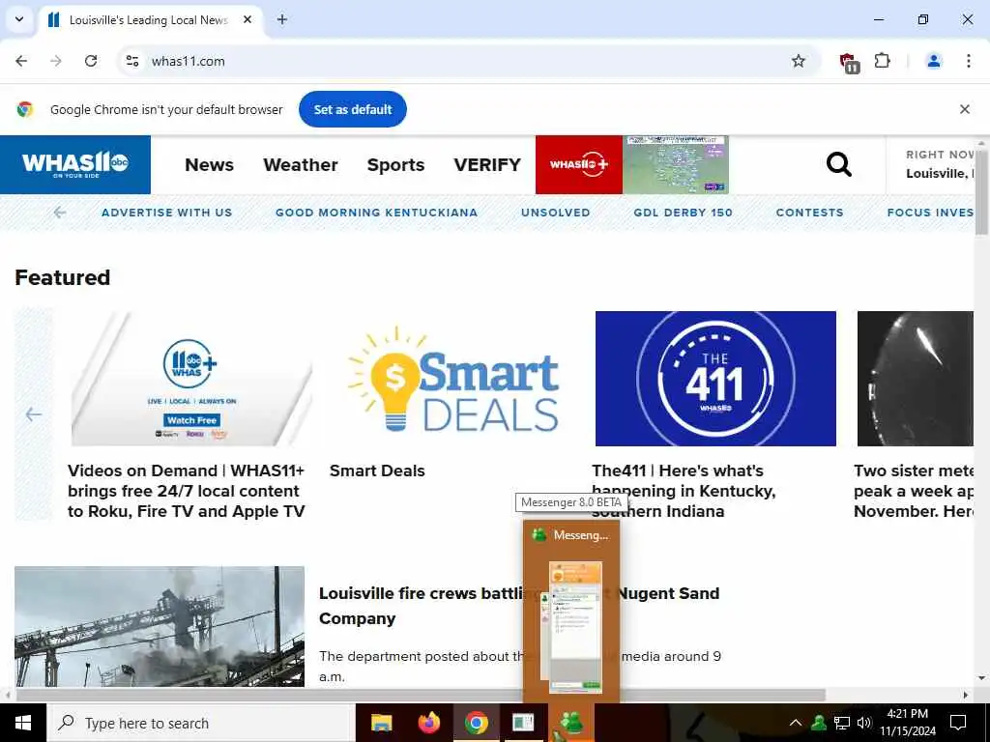The image size is (990, 742).
Task: Open the red shield extension icon
Action: click(x=849, y=62)
